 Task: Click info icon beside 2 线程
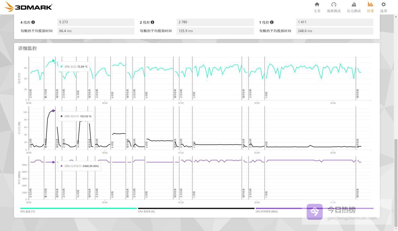pos(153,22)
